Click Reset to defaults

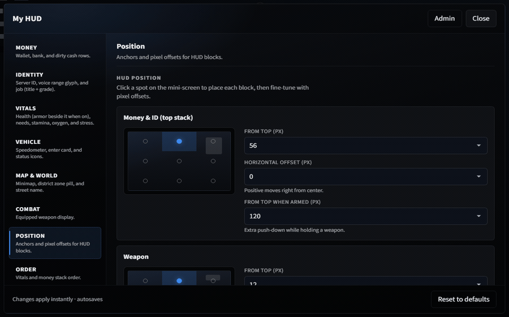pyautogui.click(x=464, y=299)
